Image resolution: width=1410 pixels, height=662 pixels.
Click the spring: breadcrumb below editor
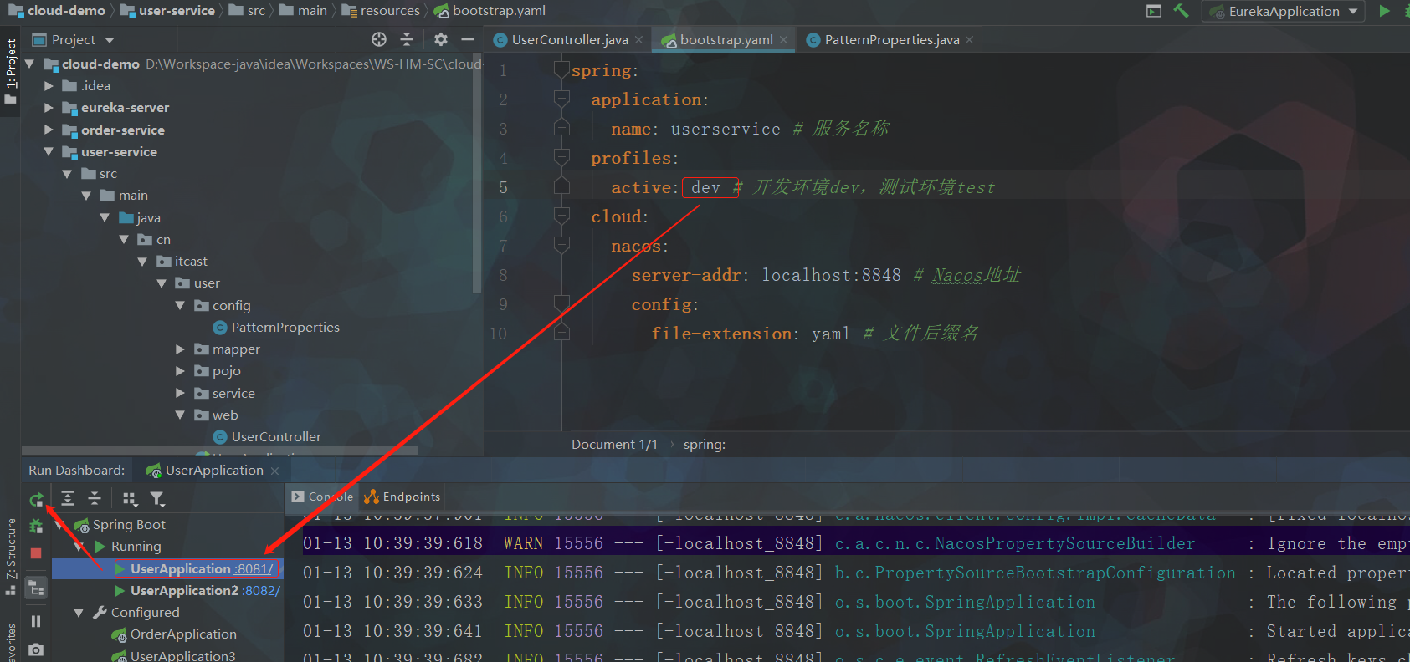(x=705, y=444)
